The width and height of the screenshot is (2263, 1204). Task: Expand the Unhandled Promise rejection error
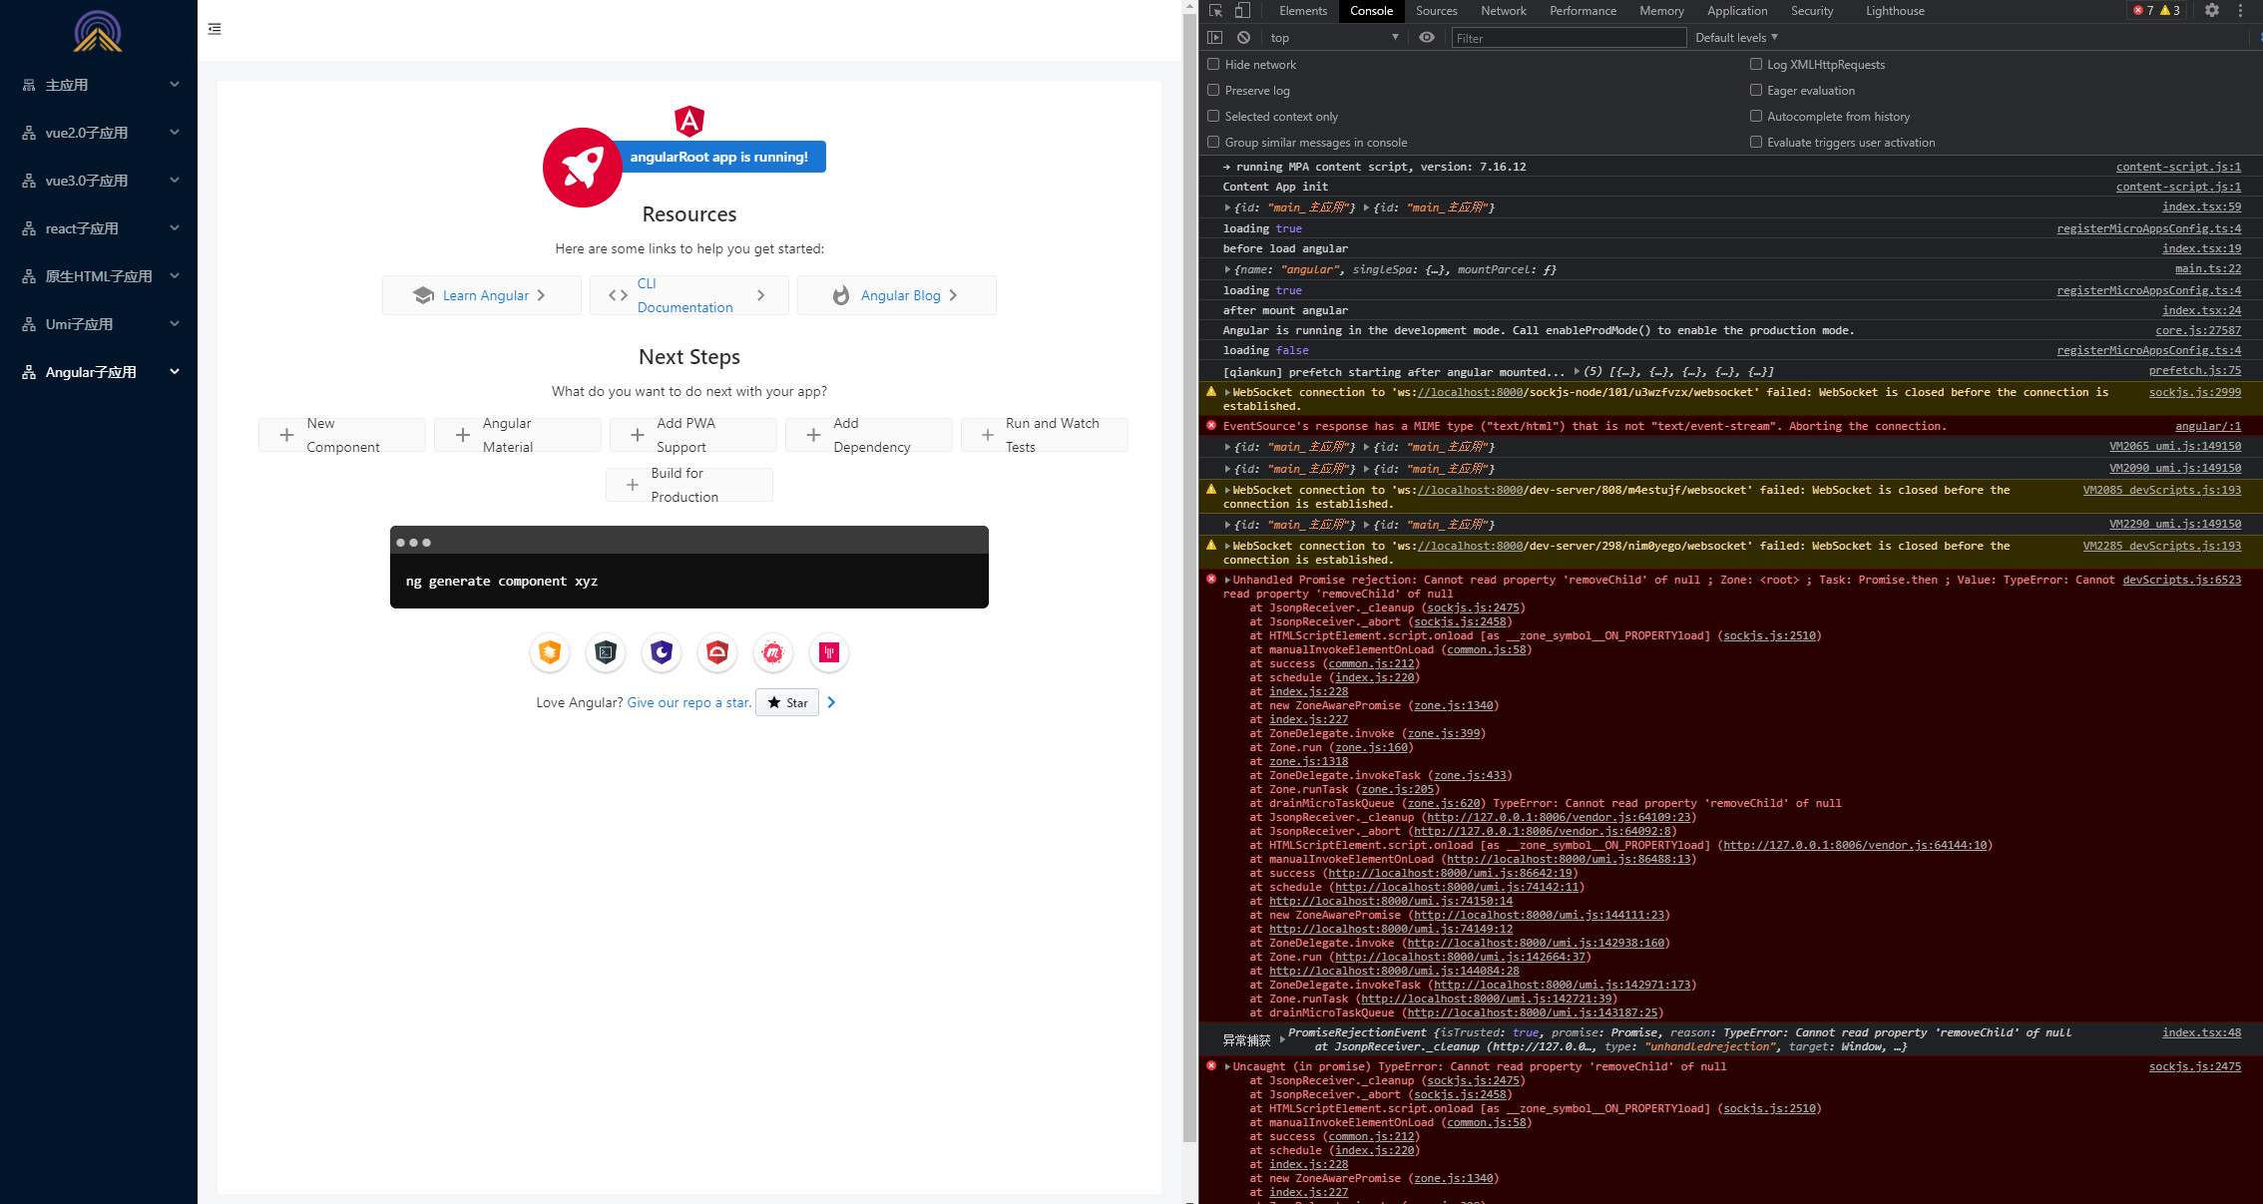(1228, 580)
